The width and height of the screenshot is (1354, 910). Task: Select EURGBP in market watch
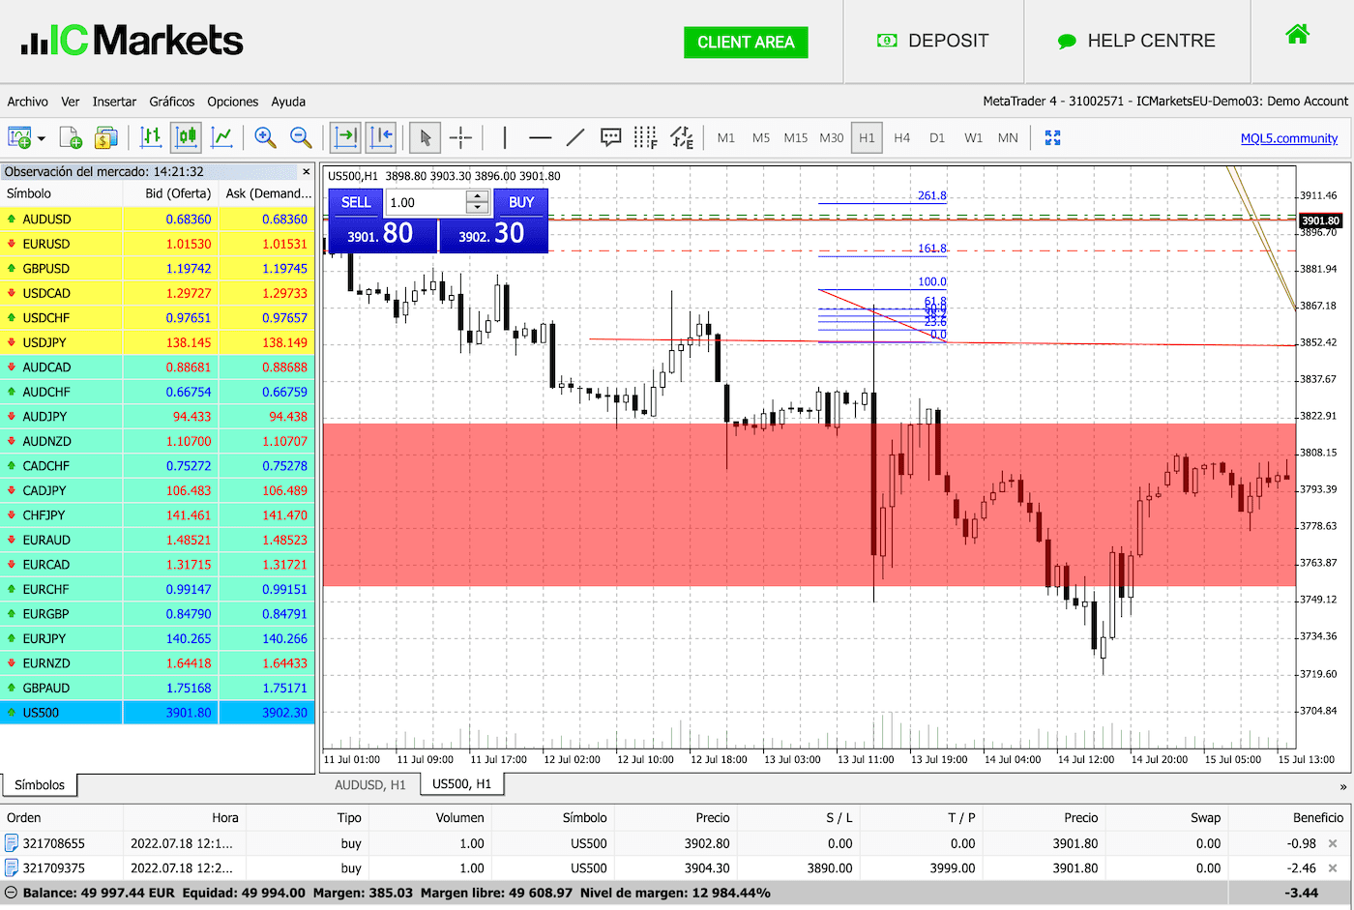tap(158, 614)
